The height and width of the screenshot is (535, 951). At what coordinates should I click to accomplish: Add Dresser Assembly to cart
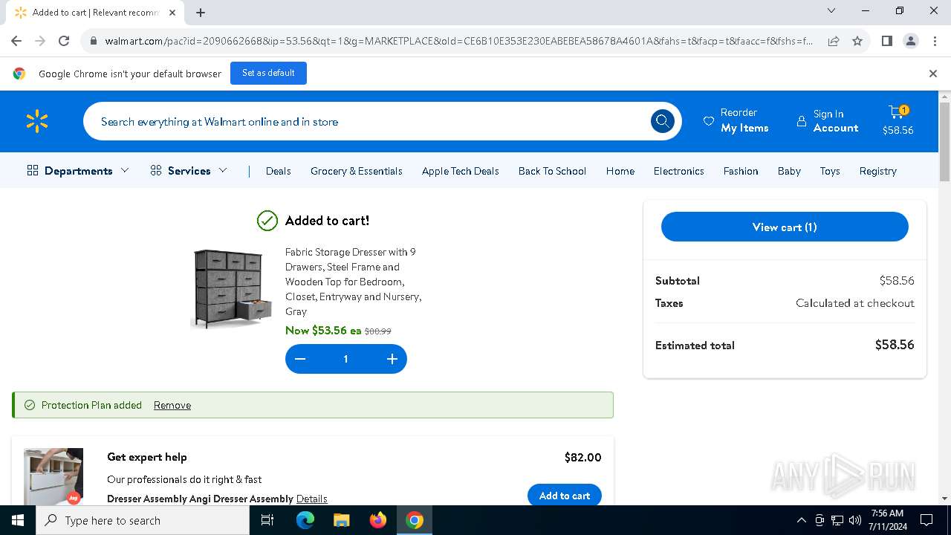565,496
